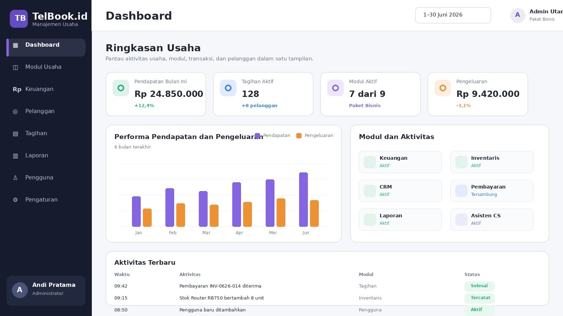Click the TB logo icon
Image resolution: width=563 pixels, height=316 pixels.
[19, 19]
